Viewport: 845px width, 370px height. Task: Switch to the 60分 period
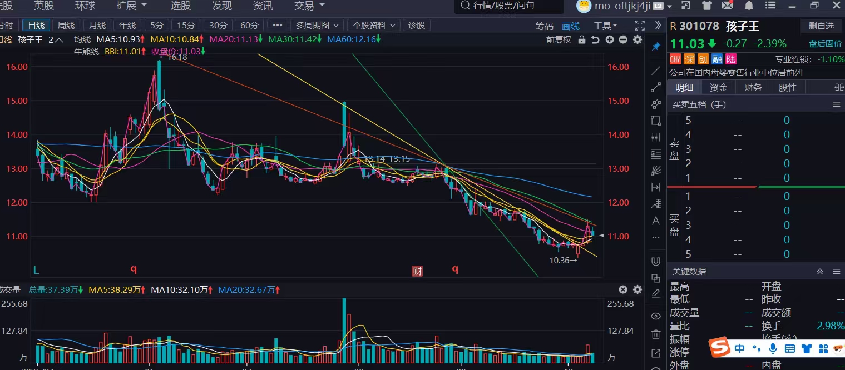tap(249, 26)
